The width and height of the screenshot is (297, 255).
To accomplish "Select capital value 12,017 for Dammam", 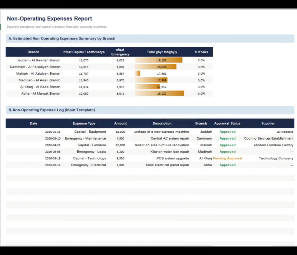I will 84,67.
